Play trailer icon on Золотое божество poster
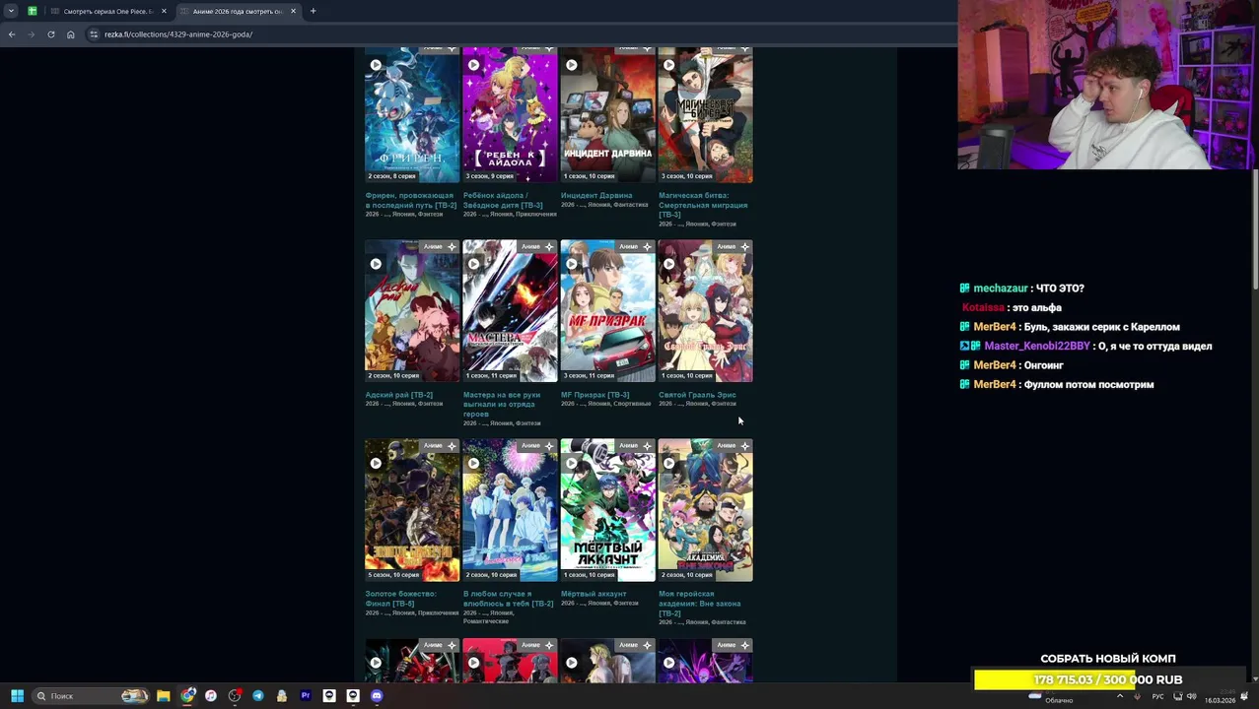This screenshot has width=1259, height=709. coord(376,463)
